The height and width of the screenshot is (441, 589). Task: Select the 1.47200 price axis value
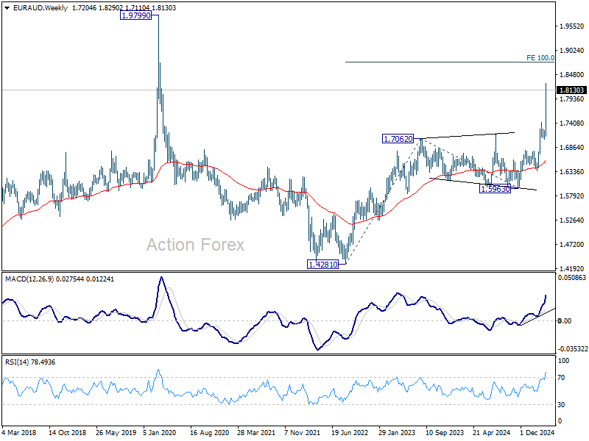pyautogui.click(x=572, y=245)
